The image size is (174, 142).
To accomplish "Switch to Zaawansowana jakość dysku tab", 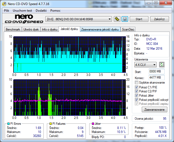I will 100,29.
